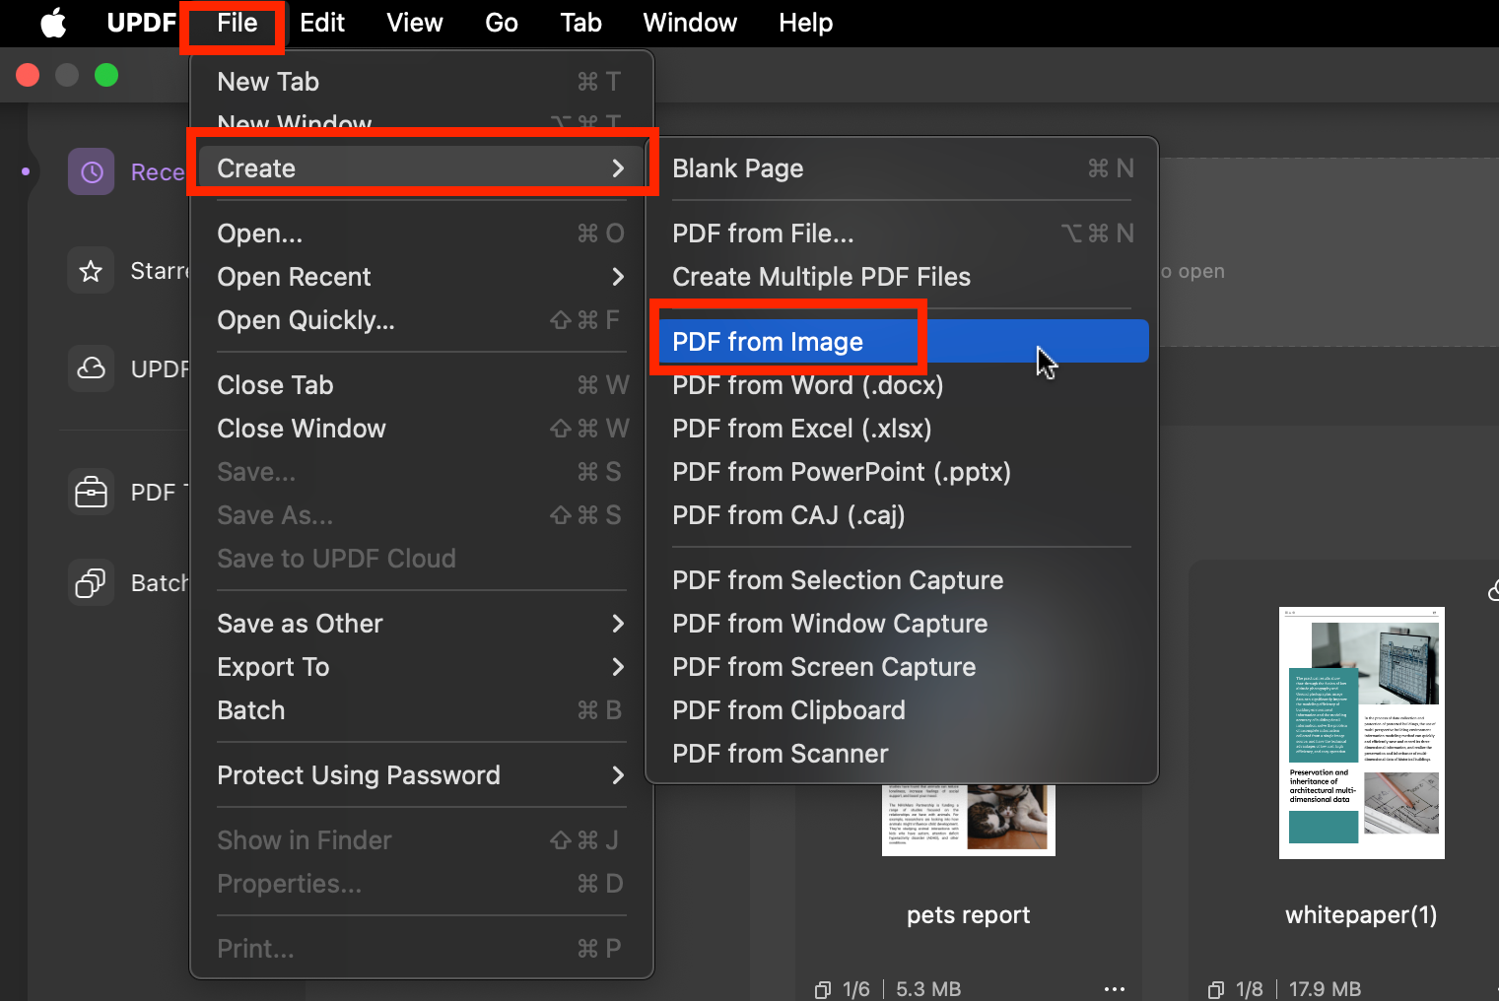Image resolution: width=1499 pixels, height=1001 pixels.
Task: Open the Help menu
Action: tap(805, 23)
